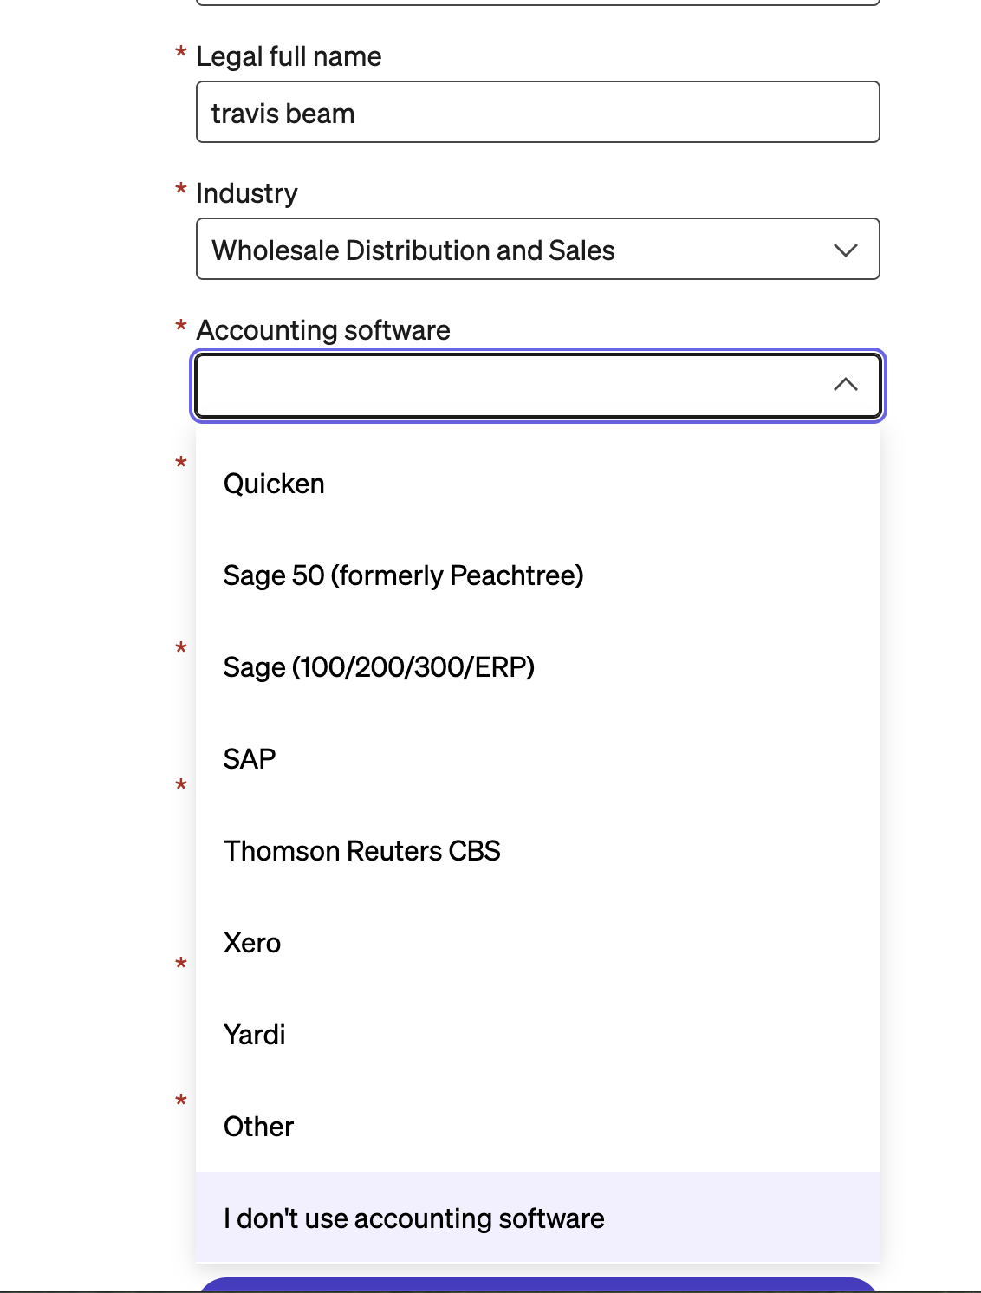The image size is (981, 1293).
Task: Click the Legal full name input field
Action: click(538, 113)
